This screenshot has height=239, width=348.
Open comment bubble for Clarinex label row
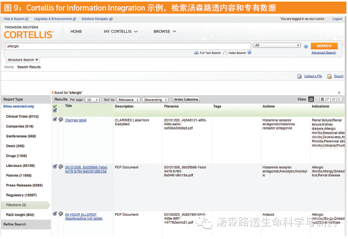coord(61,119)
